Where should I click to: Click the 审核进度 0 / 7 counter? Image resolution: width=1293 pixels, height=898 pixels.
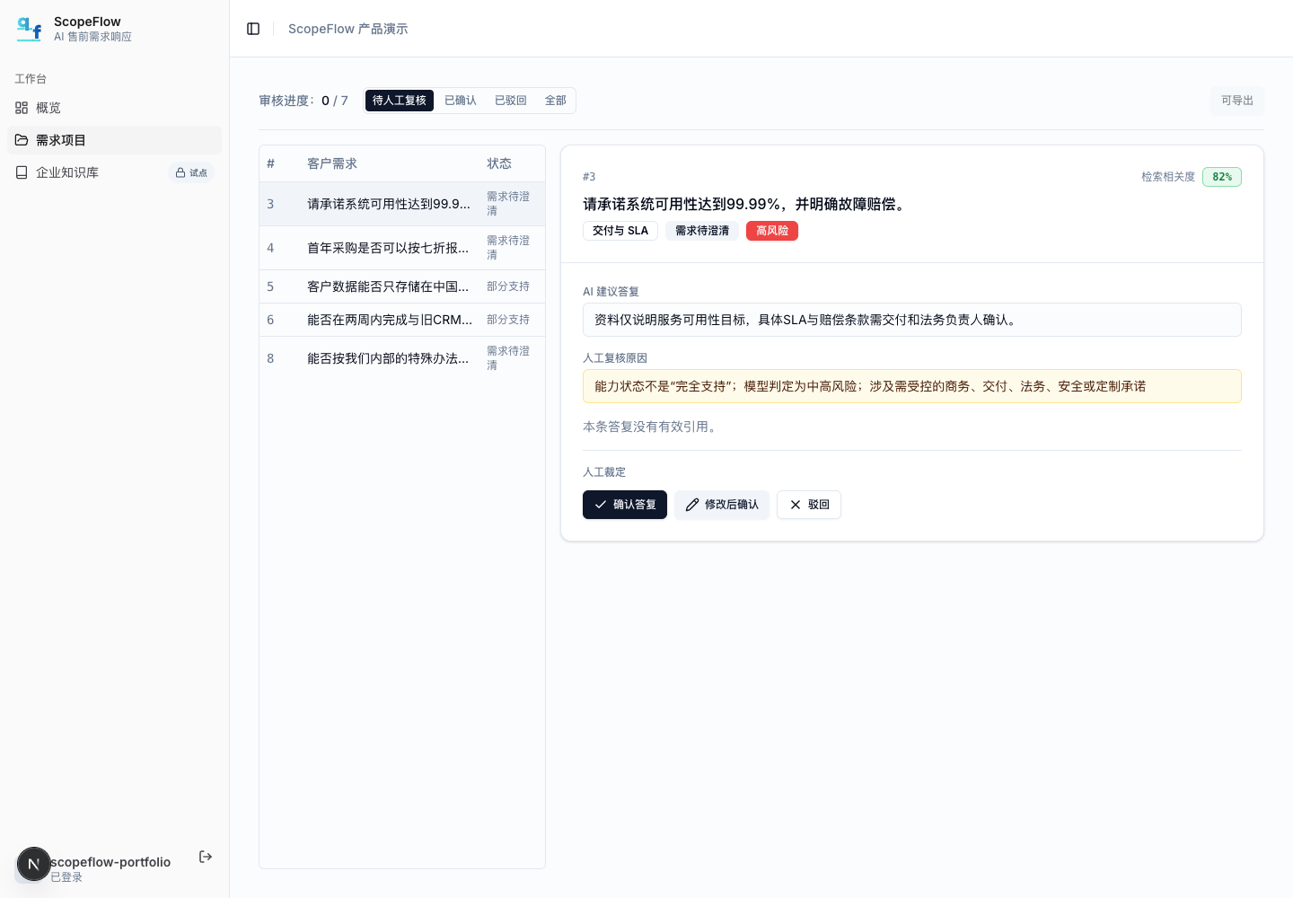303,101
